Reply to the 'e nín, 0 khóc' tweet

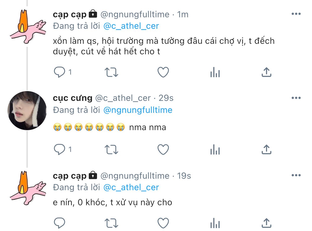(59, 223)
